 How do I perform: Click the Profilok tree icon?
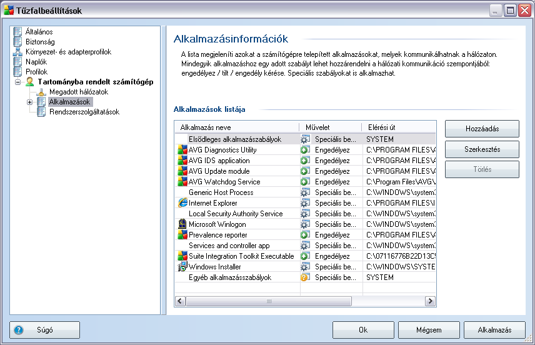click(x=17, y=72)
